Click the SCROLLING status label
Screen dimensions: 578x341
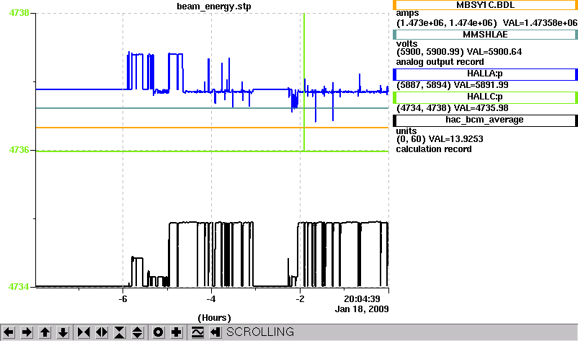260,332
